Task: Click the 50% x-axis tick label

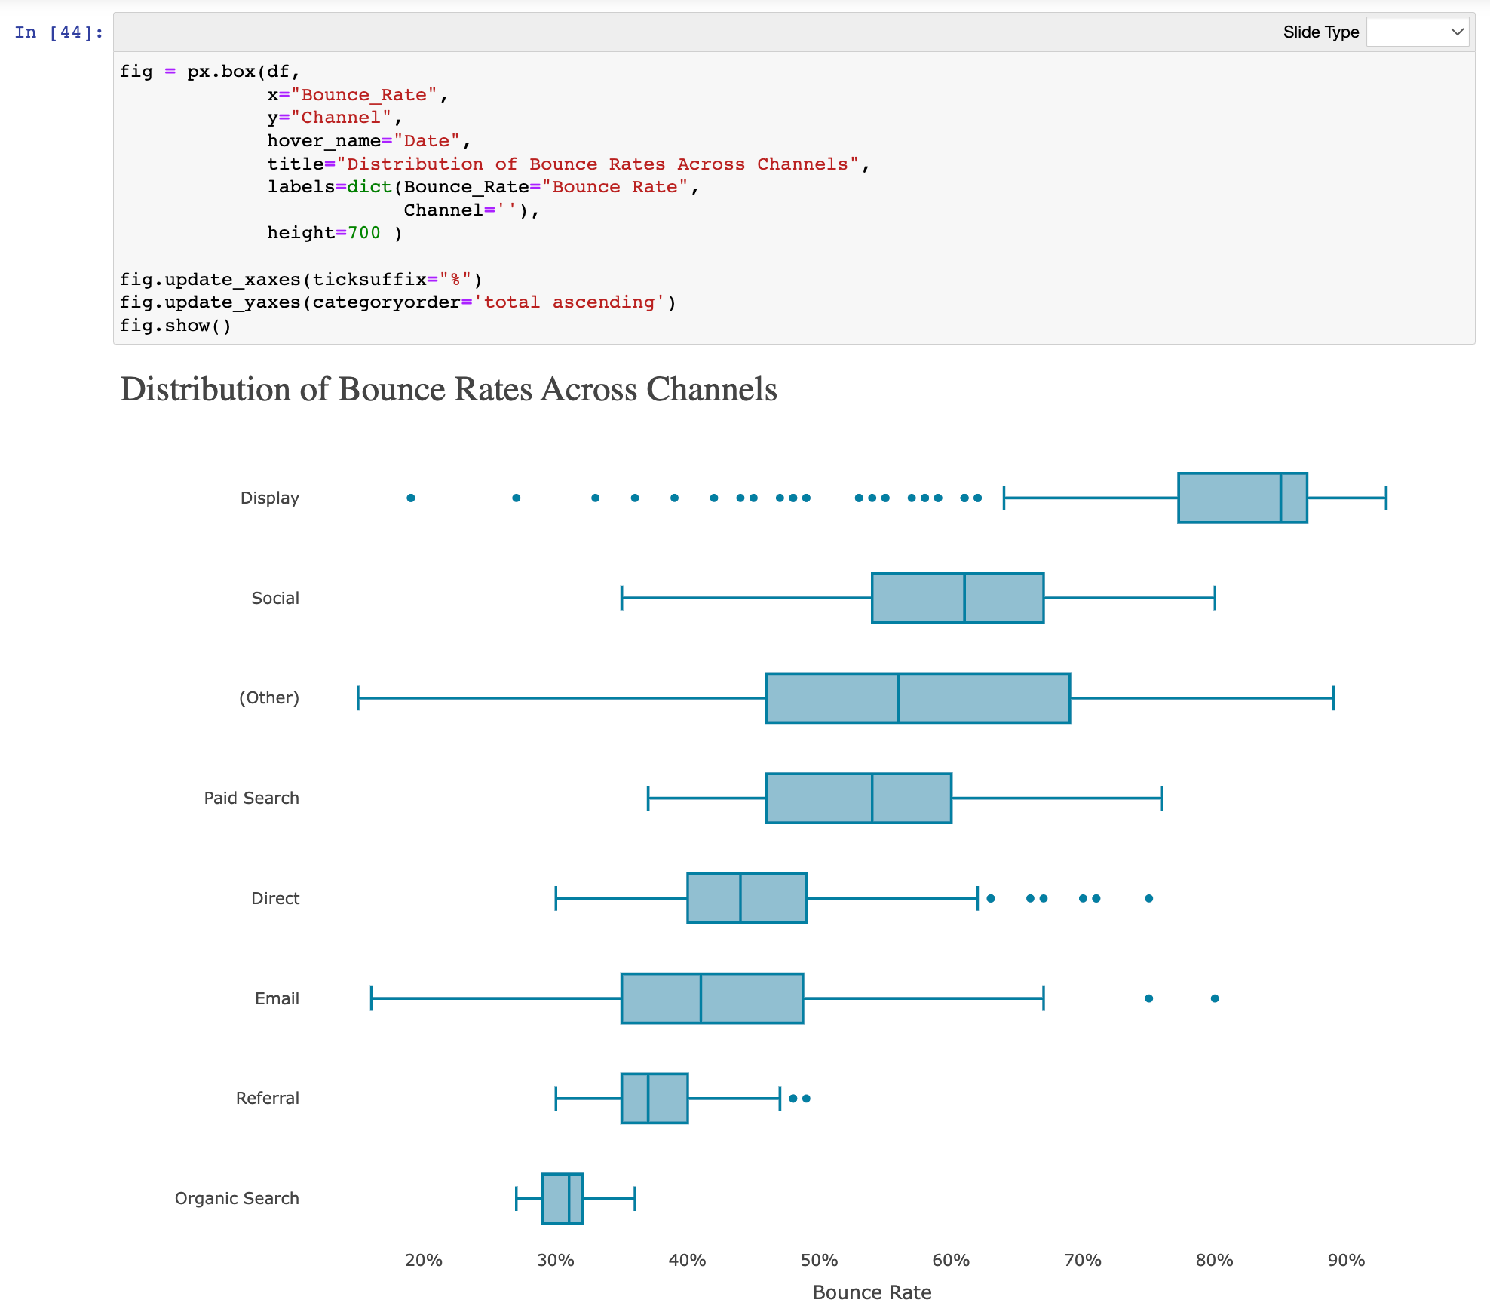Action: click(x=819, y=1260)
